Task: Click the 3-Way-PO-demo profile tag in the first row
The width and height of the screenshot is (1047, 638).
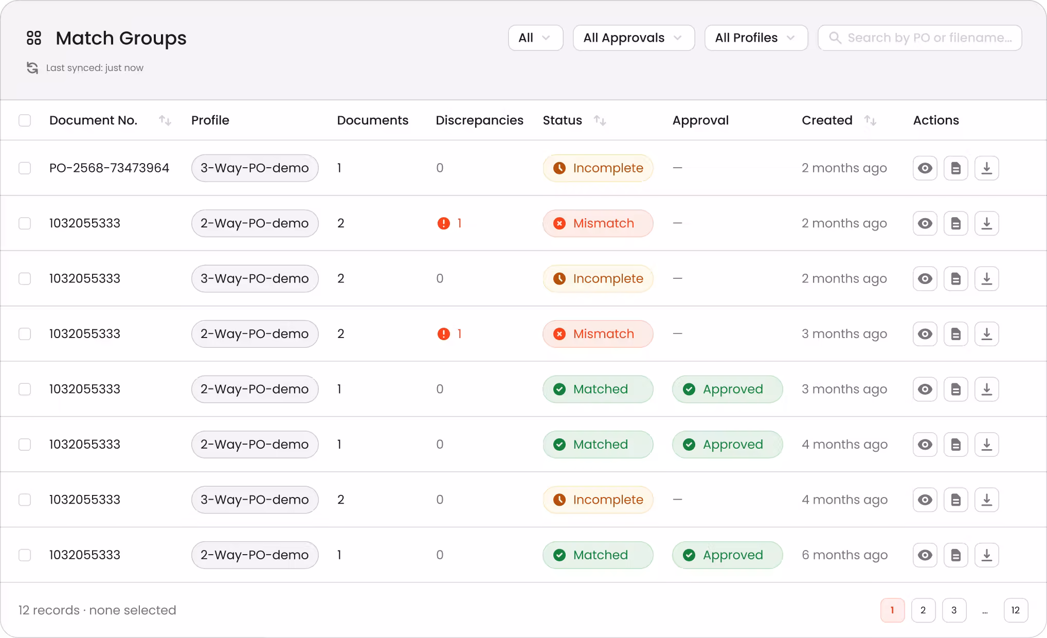Action: 255,168
